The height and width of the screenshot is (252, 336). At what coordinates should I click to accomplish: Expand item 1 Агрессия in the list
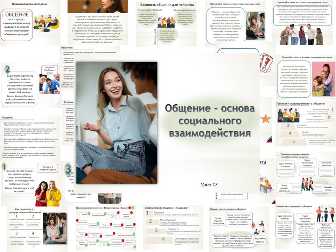pos(159,212)
